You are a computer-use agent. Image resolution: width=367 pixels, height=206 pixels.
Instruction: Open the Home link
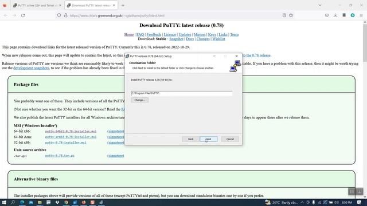click(129, 34)
